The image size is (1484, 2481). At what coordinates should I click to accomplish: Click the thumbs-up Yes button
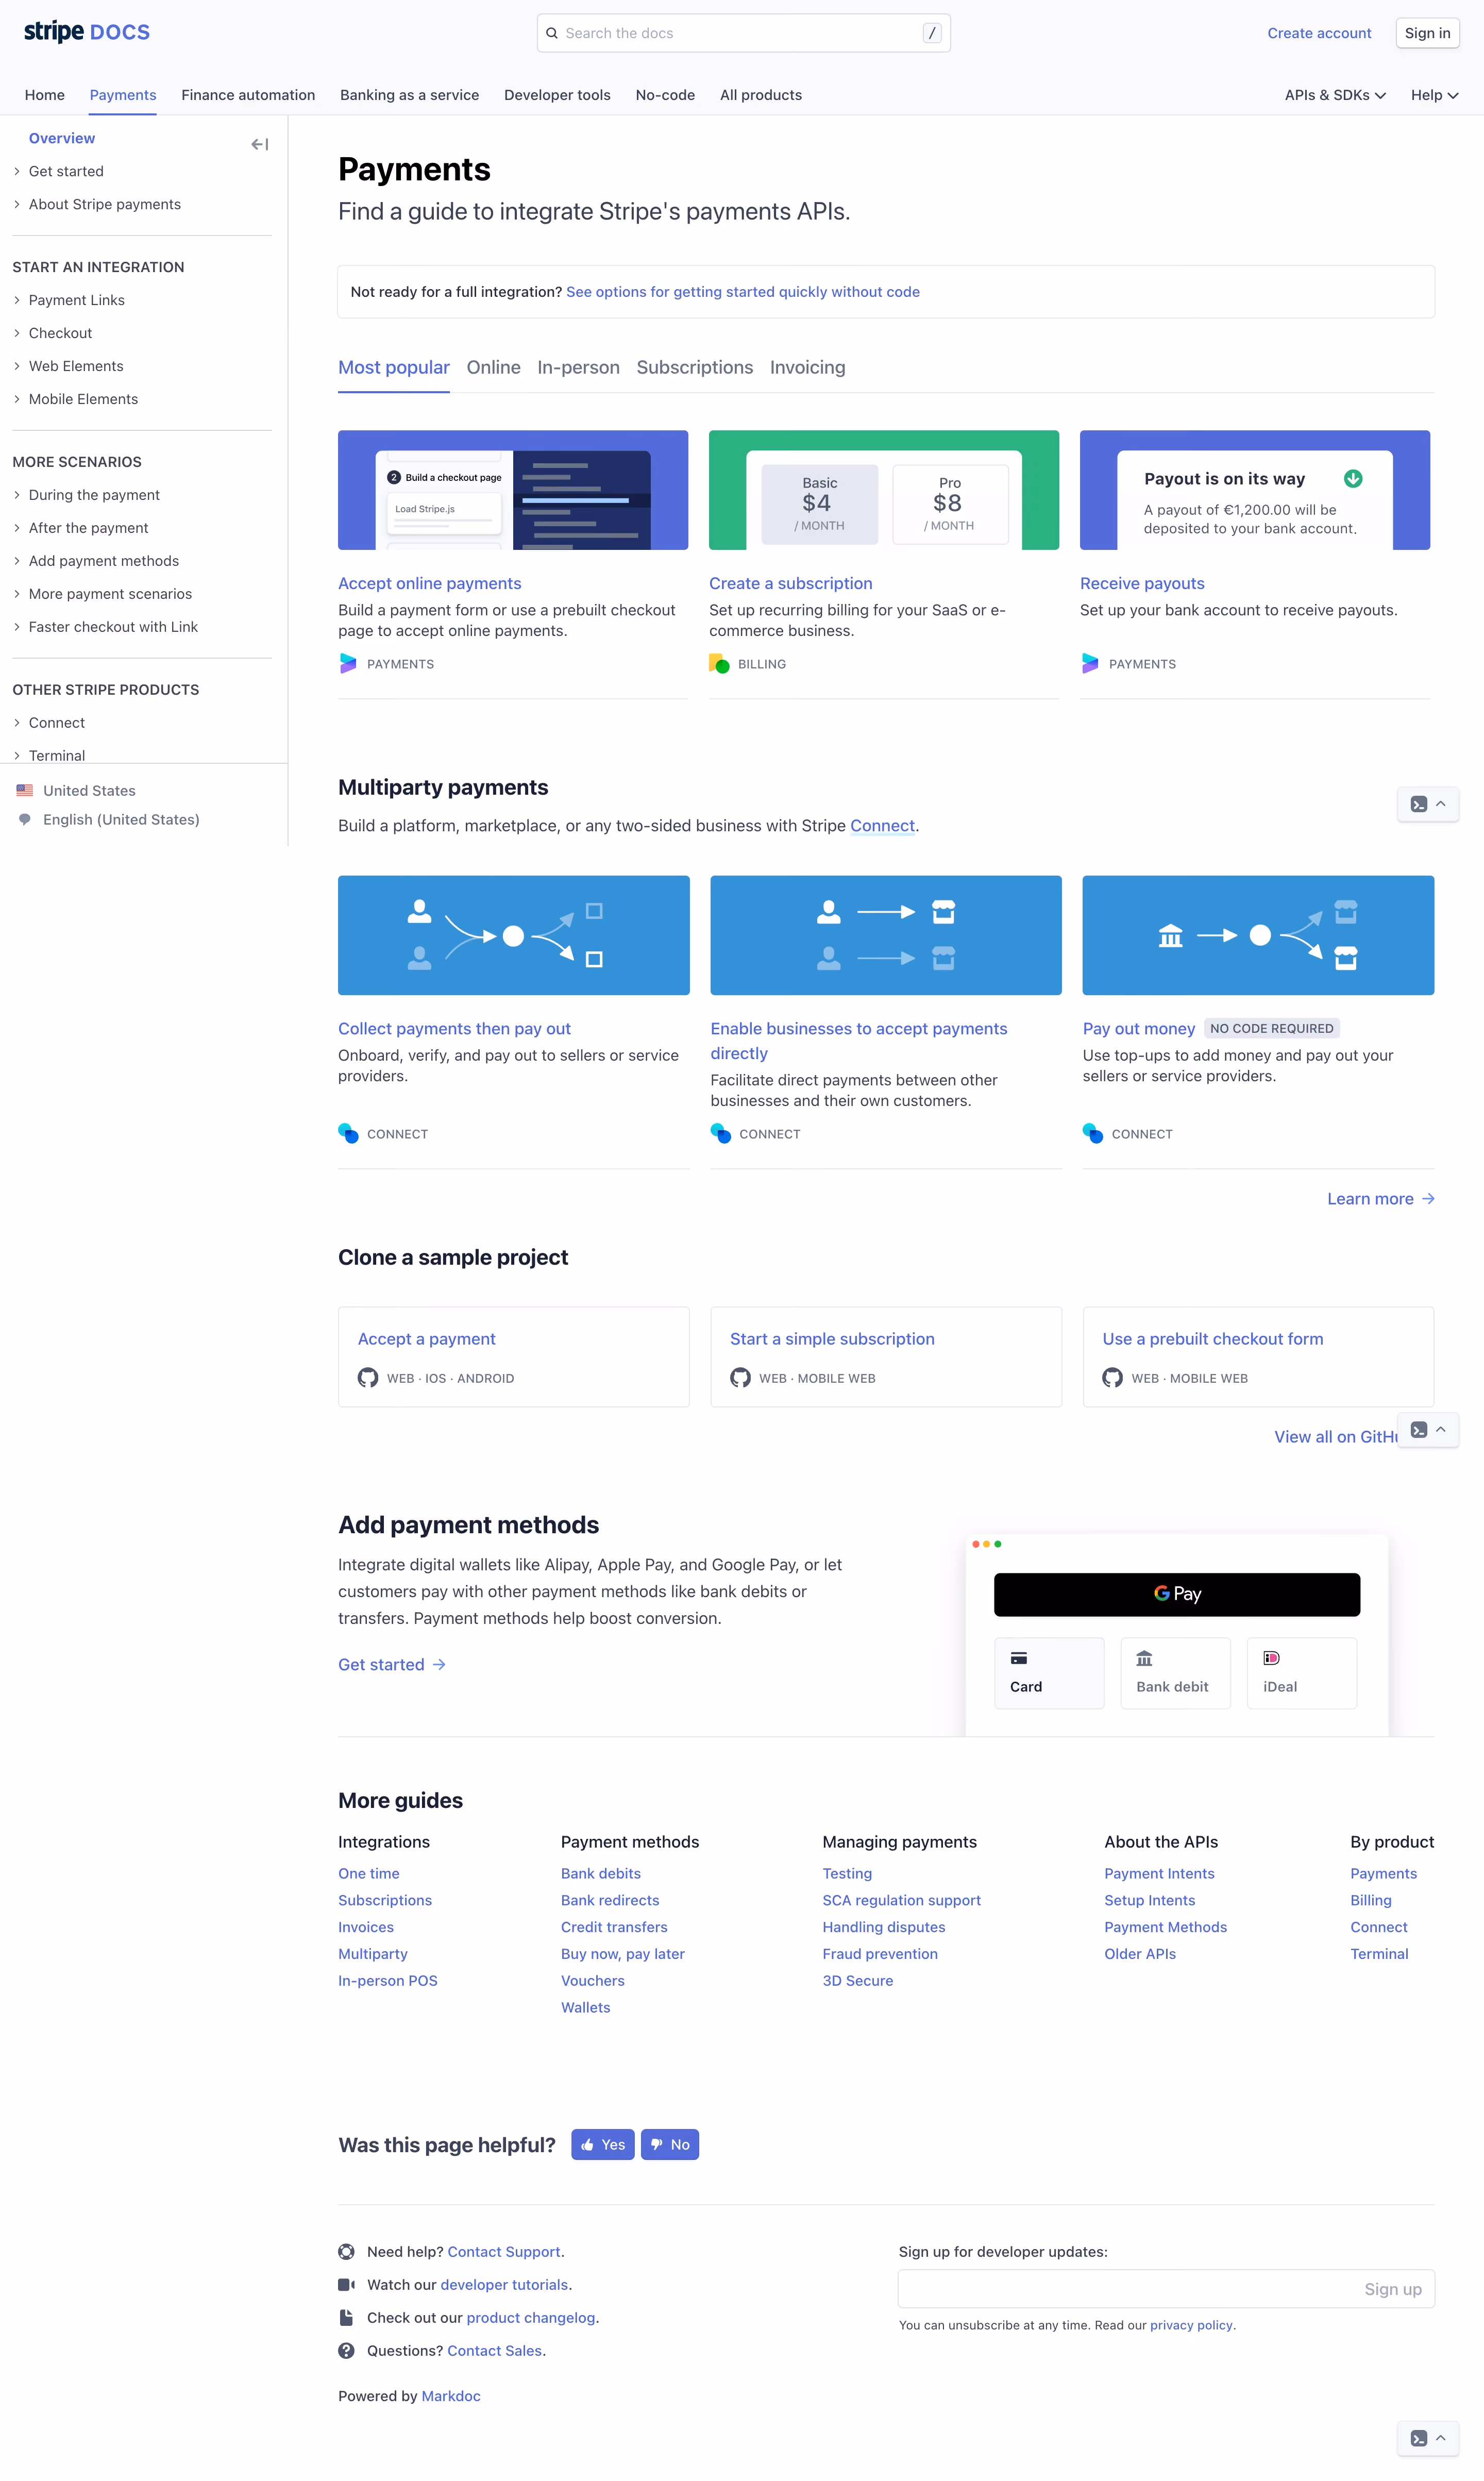(603, 2145)
